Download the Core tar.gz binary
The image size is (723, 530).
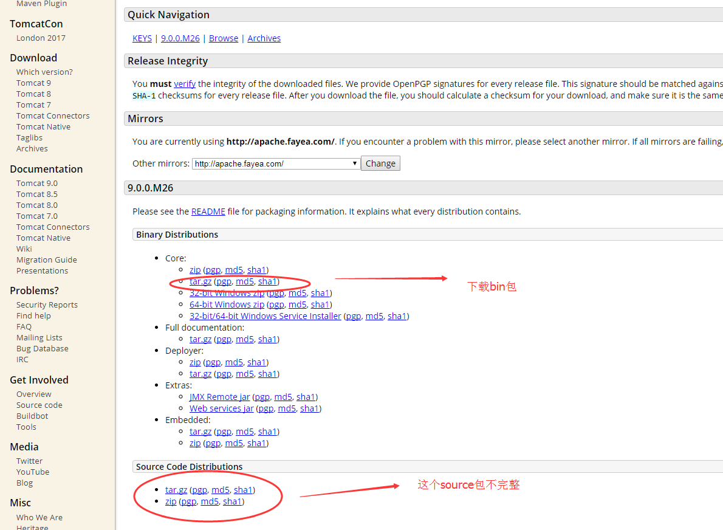(x=200, y=281)
